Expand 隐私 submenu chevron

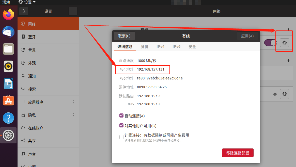coord(73,115)
